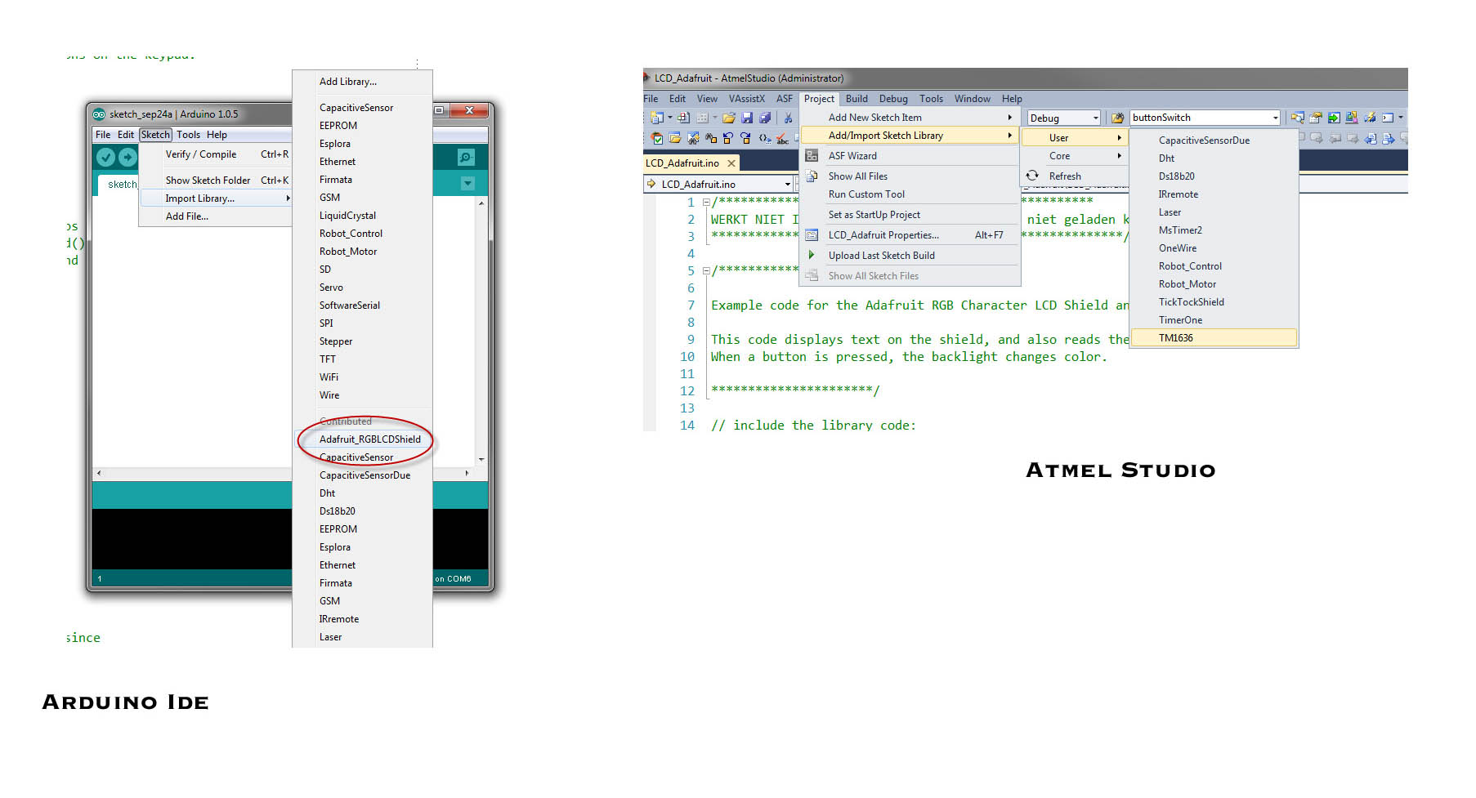Image resolution: width=1476 pixels, height=798 pixels.
Task: Click the command window icon in Atmel toolbar
Action: point(1388,118)
